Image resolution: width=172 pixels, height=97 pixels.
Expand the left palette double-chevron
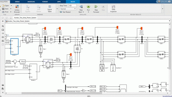[x=3, y=92]
